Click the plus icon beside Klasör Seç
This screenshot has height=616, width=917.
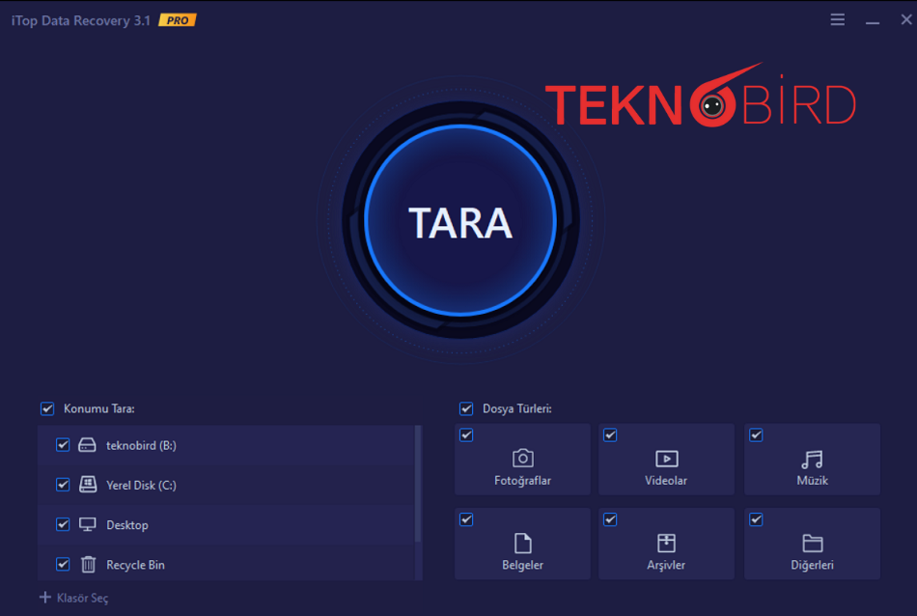coord(45,598)
